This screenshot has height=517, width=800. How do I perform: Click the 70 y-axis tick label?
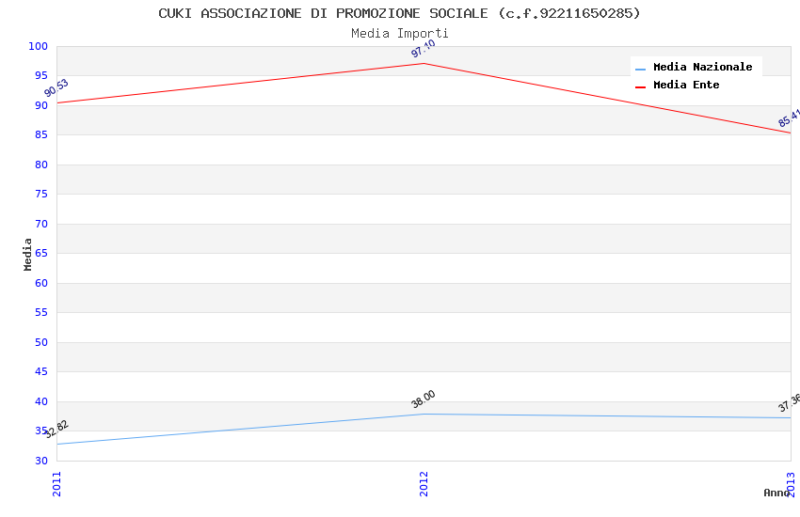pos(40,224)
